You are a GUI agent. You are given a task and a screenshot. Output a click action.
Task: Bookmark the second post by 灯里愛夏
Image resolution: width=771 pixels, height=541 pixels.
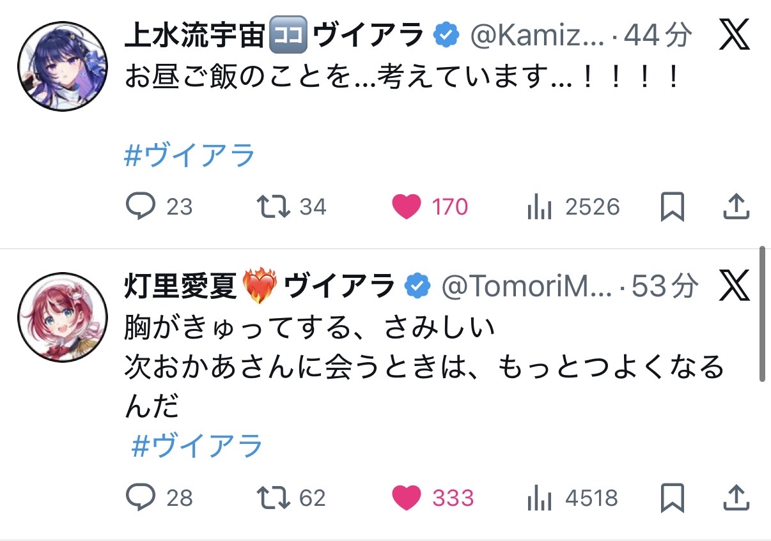(672, 498)
